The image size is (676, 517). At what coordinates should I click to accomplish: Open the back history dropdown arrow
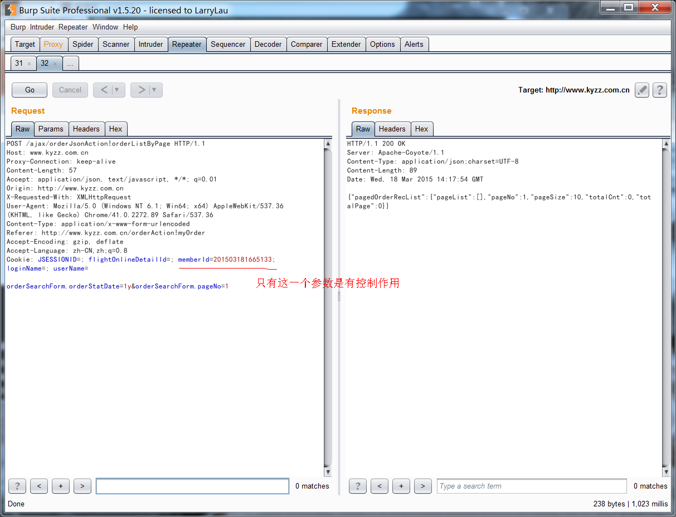point(117,90)
